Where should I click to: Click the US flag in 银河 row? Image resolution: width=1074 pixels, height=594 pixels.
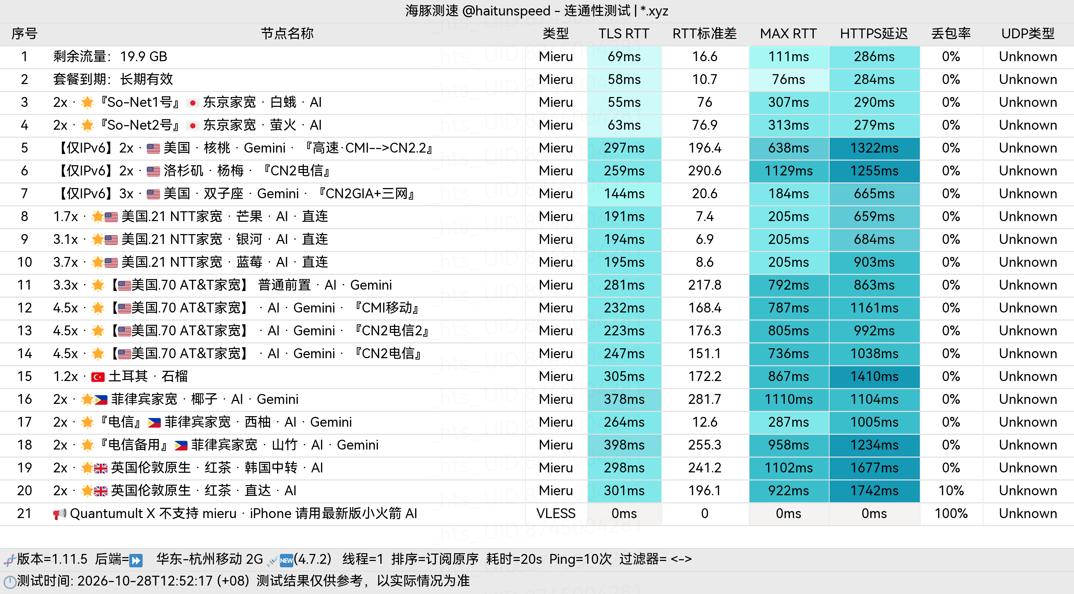pyautogui.click(x=111, y=240)
